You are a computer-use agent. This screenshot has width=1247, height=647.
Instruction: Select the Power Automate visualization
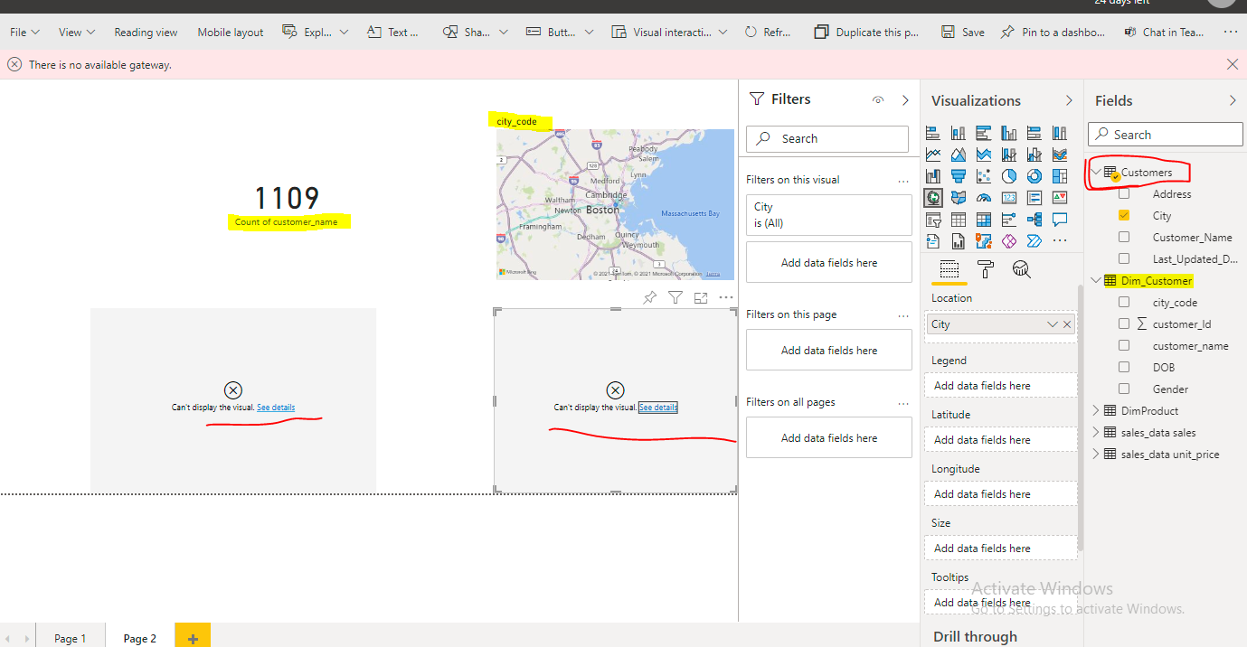click(1034, 241)
